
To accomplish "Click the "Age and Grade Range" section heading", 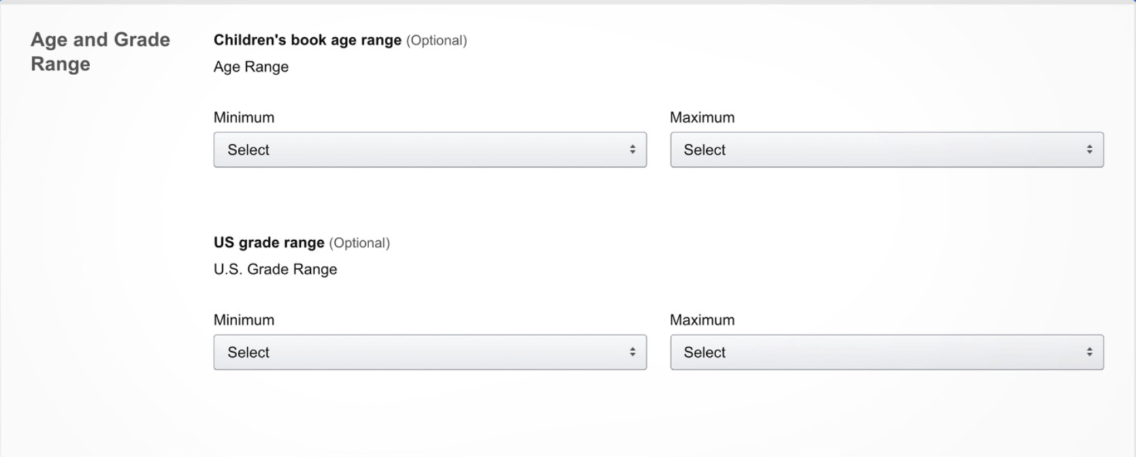I will [100, 52].
